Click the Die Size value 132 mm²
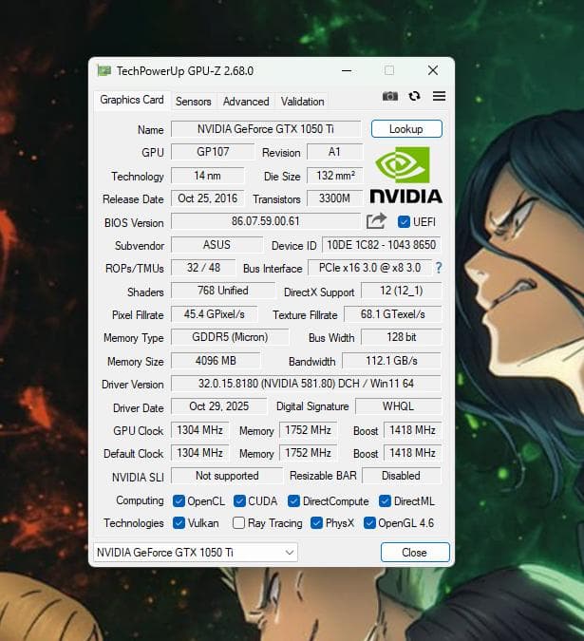584x641 pixels. [x=335, y=176]
